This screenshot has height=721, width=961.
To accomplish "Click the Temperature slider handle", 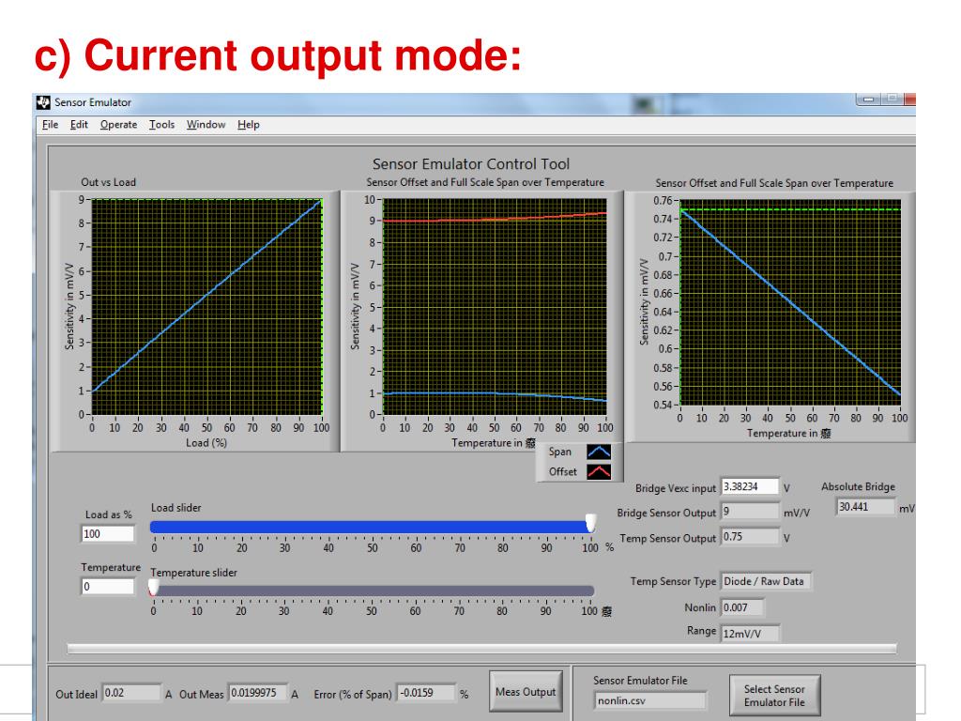I will click(x=154, y=588).
